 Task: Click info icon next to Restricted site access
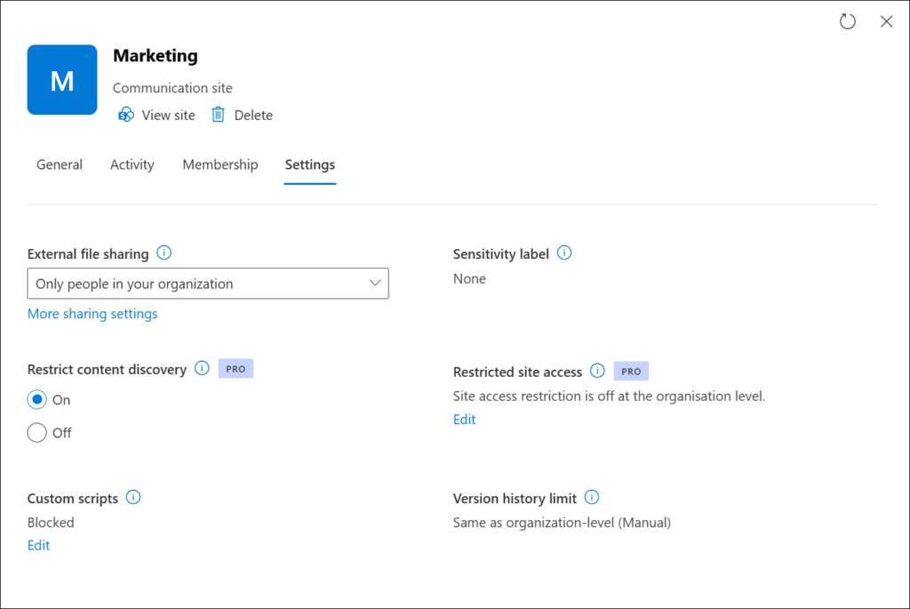[597, 372]
